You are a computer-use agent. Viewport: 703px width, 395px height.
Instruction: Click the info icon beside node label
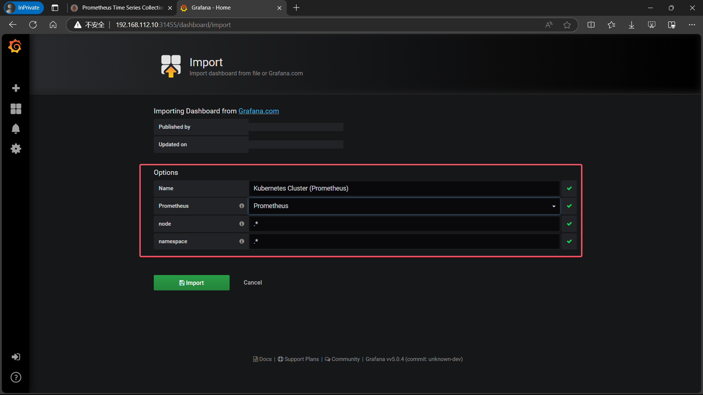tap(242, 224)
